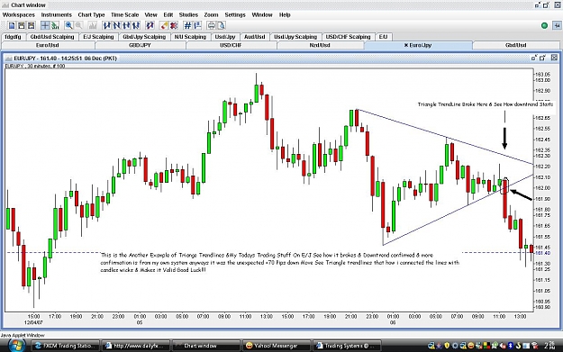Open the Zoom menu
This screenshot has height=352, width=563.
[x=211, y=14]
